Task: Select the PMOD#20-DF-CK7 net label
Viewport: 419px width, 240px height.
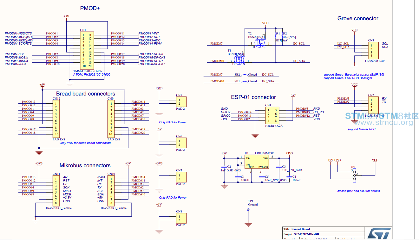Action: tap(152, 64)
